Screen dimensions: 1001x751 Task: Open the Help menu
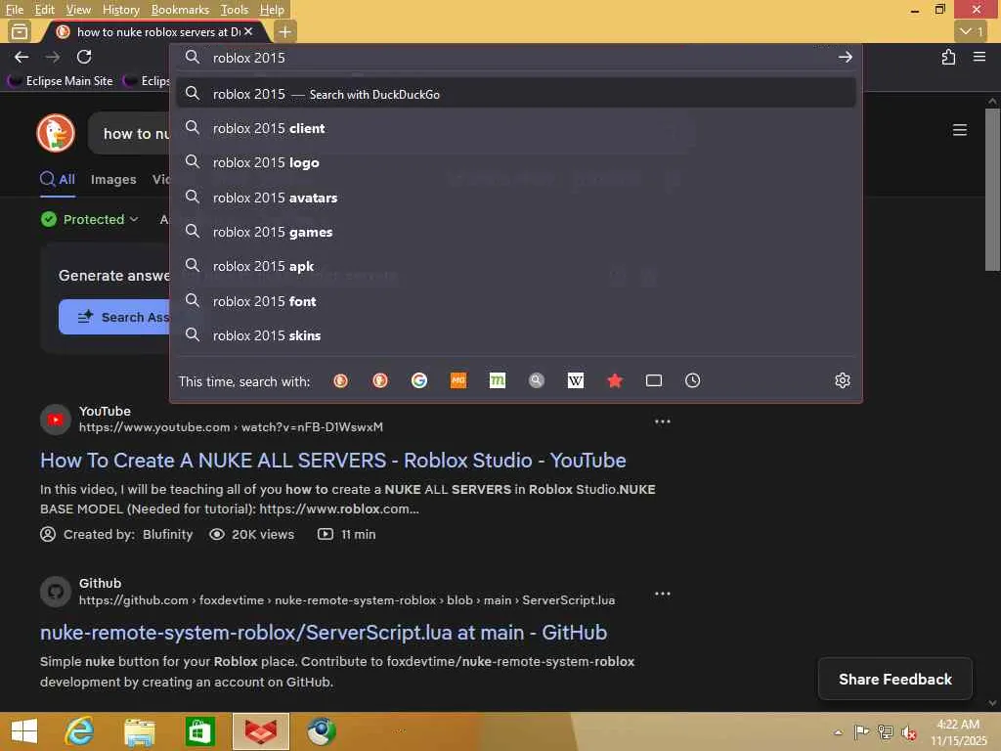pyautogui.click(x=272, y=10)
